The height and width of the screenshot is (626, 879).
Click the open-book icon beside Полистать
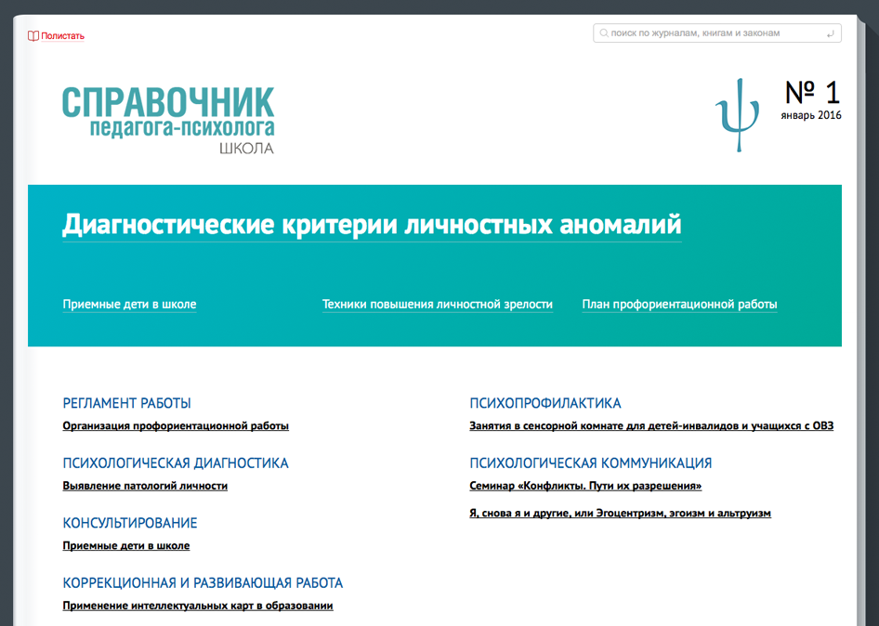point(33,36)
